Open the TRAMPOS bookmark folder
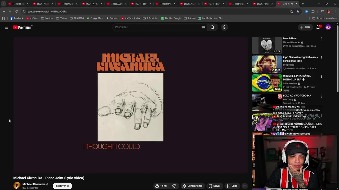This screenshot has width=339, height=190. 77,18
